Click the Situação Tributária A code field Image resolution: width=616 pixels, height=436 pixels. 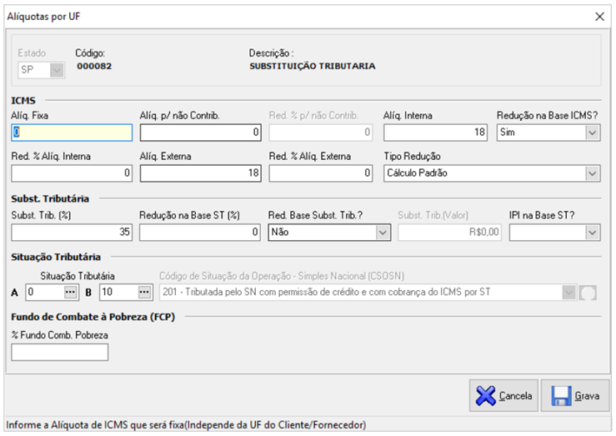point(43,293)
